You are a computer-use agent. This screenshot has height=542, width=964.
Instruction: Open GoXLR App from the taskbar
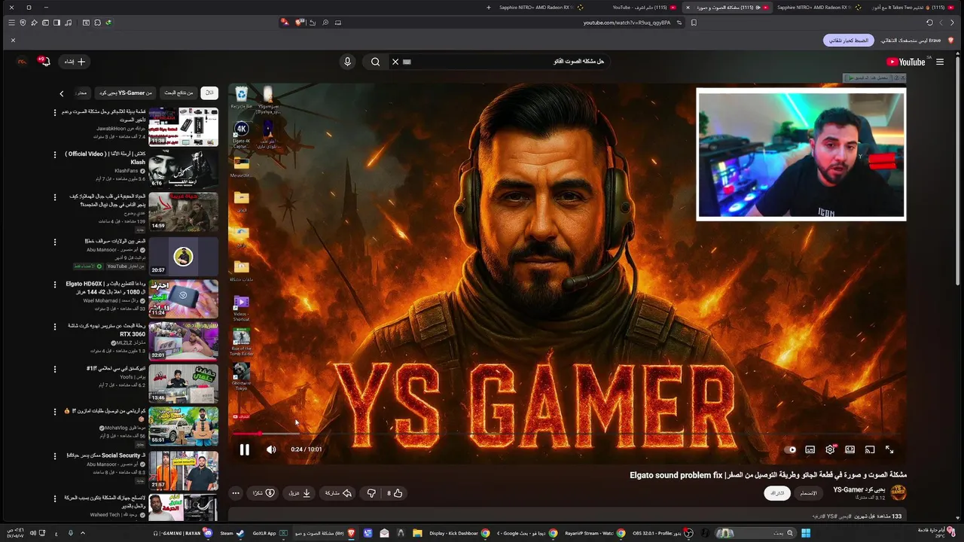(x=270, y=533)
